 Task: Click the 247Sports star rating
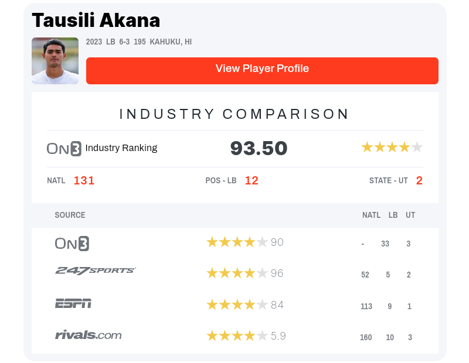coord(237,273)
